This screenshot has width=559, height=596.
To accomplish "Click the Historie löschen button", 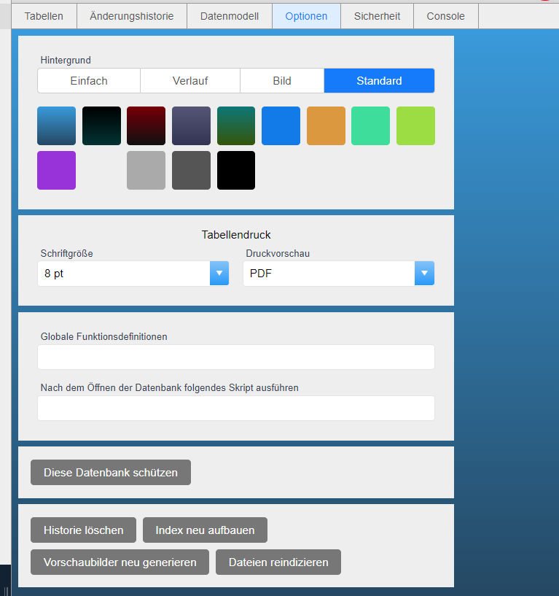I will pyautogui.click(x=83, y=530).
